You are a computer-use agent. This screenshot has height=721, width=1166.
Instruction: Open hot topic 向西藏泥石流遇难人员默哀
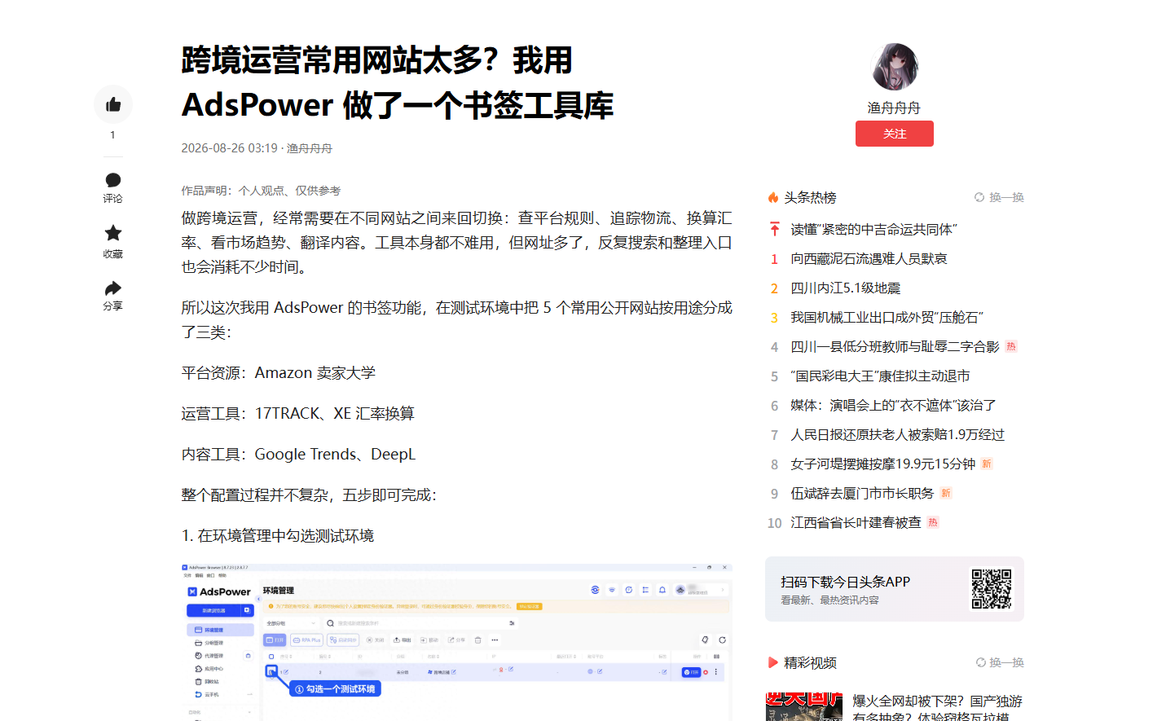click(x=869, y=259)
